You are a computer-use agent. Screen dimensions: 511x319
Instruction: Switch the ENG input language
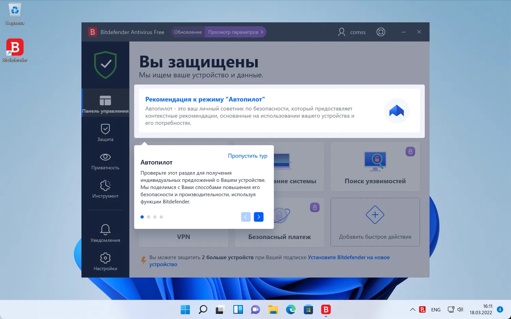coord(436,310)
